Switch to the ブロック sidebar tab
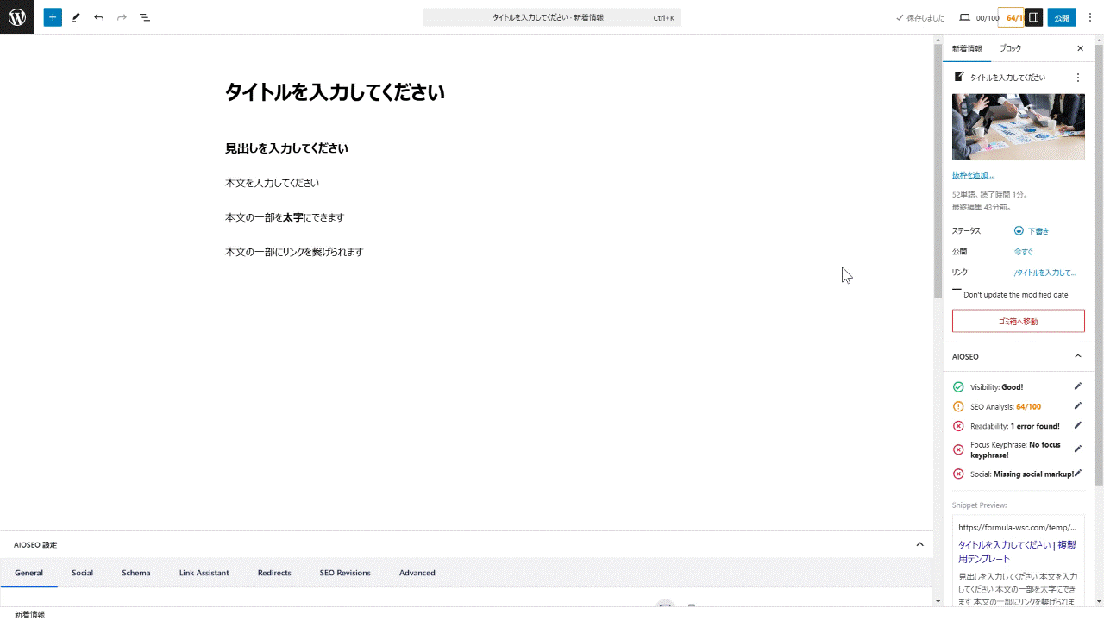 pyautogui.click(x=1011, y=48)
